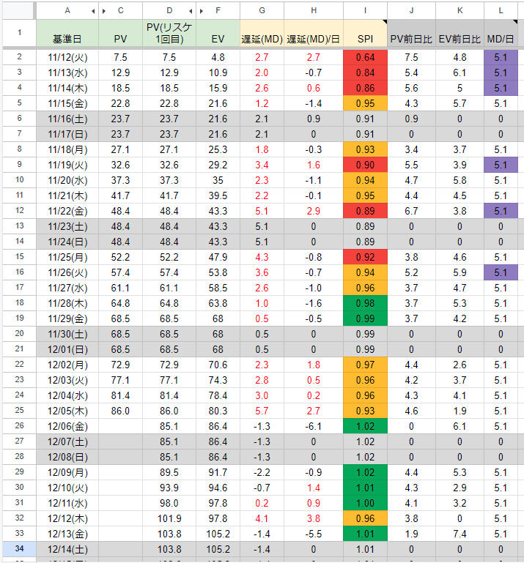
Task: Click the MD/日 header cell
Action: (501, 33)
